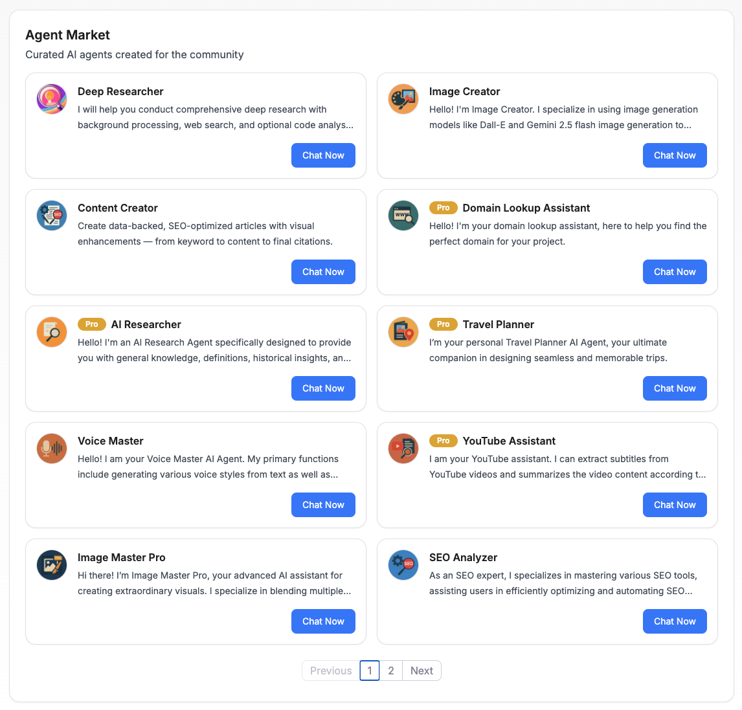Start chat with Deep Researcher

click(323, 155)
